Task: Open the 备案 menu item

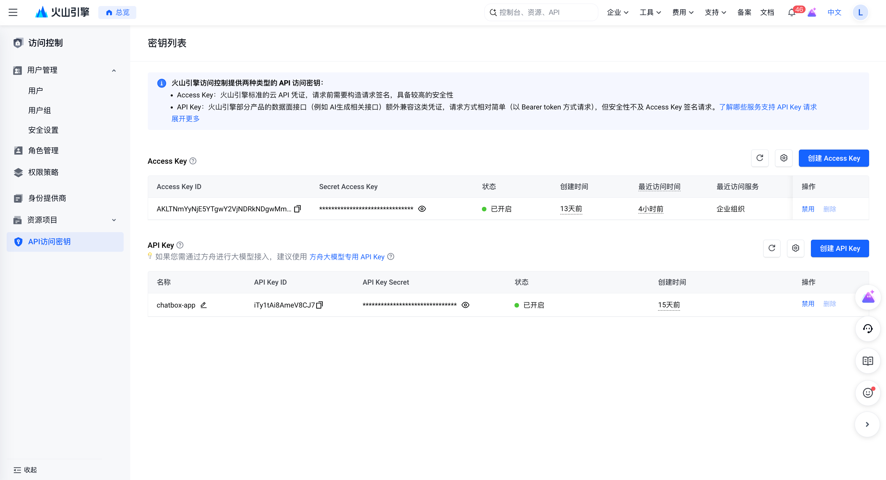Action: tap(744, 12)
